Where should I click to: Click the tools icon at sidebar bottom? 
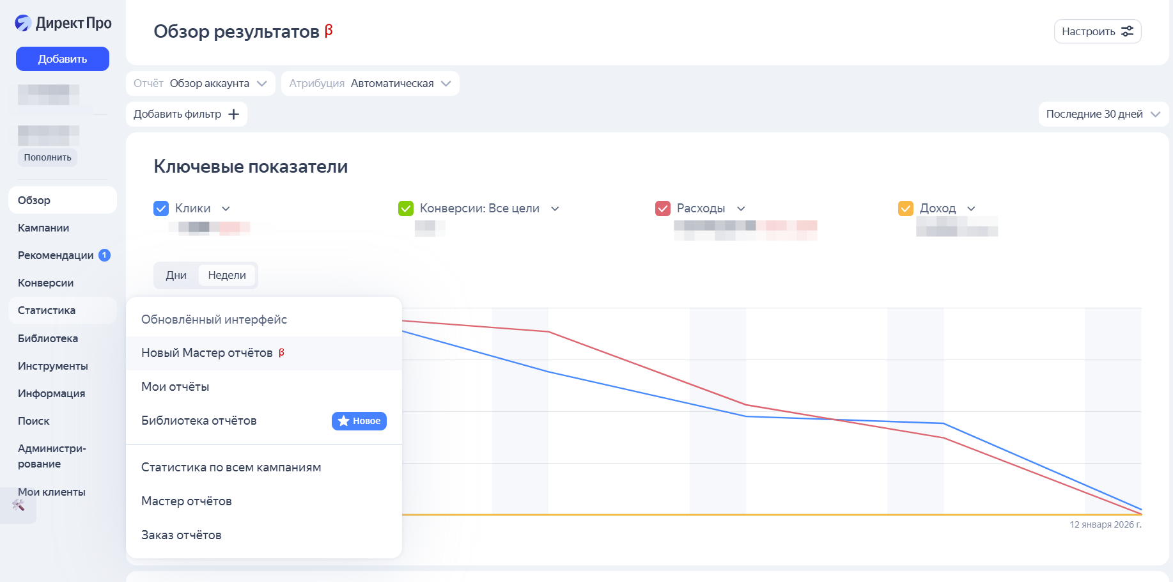[19, 505]
